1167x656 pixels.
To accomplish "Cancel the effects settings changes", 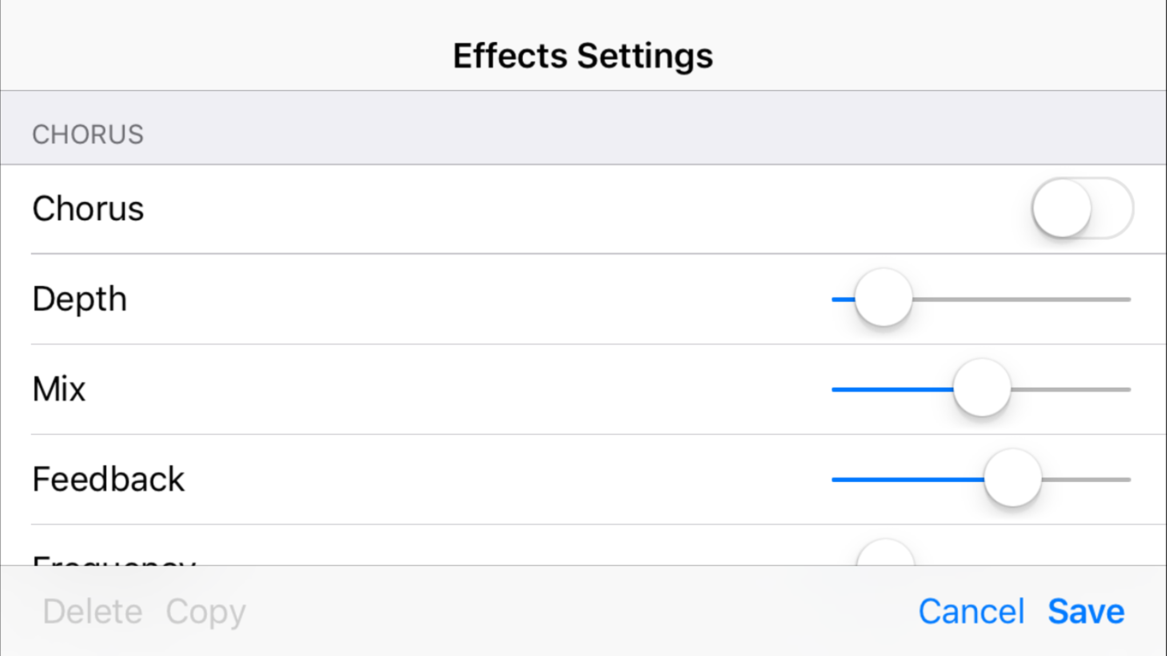I will [x=971, y=612].
